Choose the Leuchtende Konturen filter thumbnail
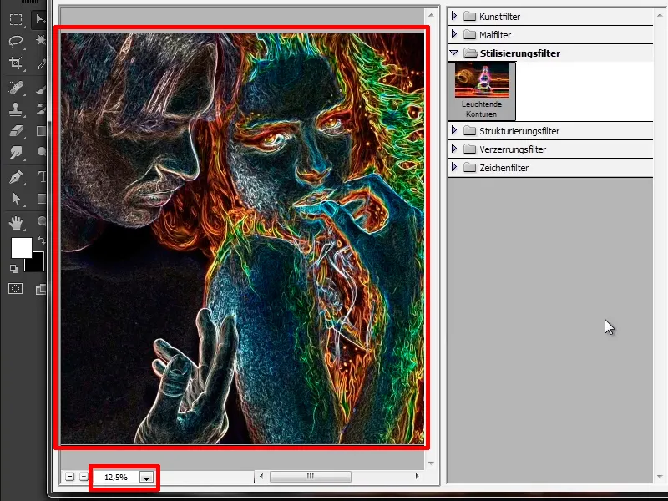Viewport: 668px width, 501px height. 482,91
